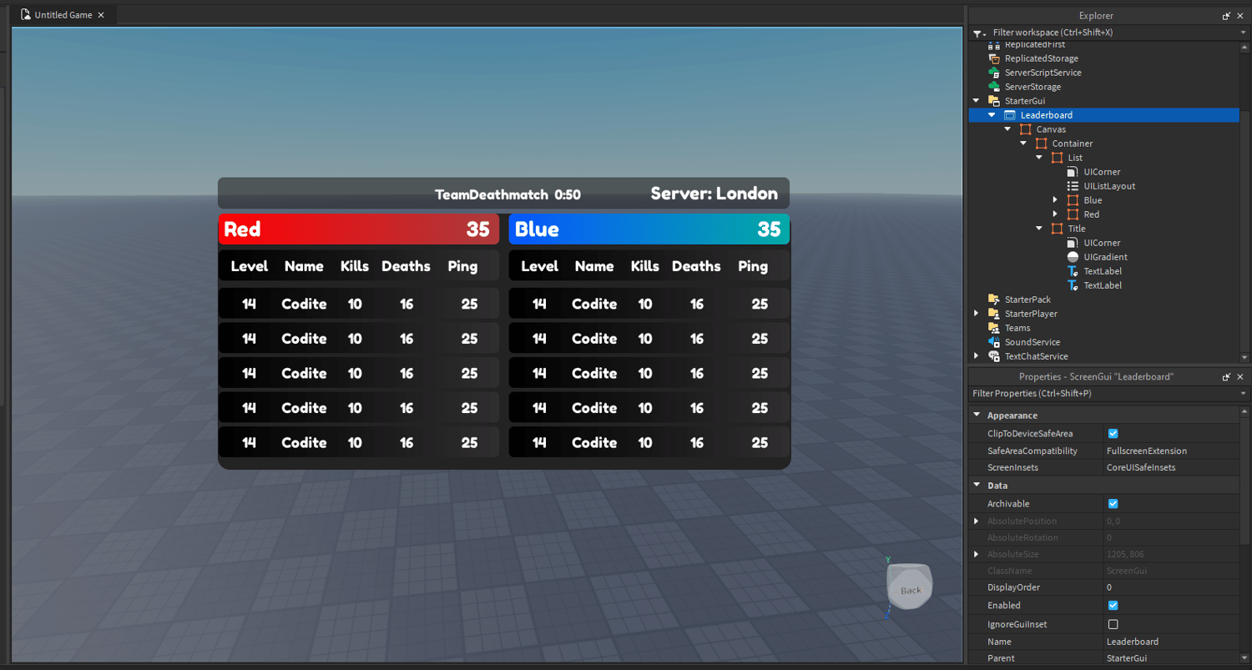The image size is (1252, 670).
Task: Undock the Properties panel with pop-out icon
Action: coord(1226,377)
